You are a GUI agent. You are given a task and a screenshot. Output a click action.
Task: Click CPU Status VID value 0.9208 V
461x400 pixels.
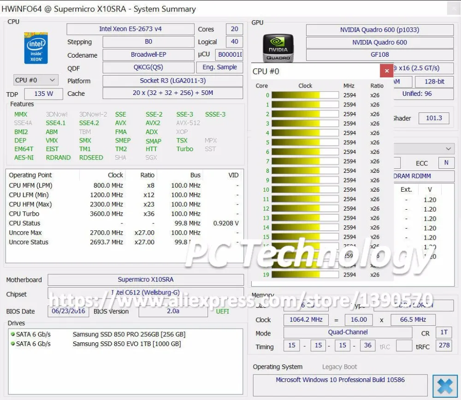226,224
